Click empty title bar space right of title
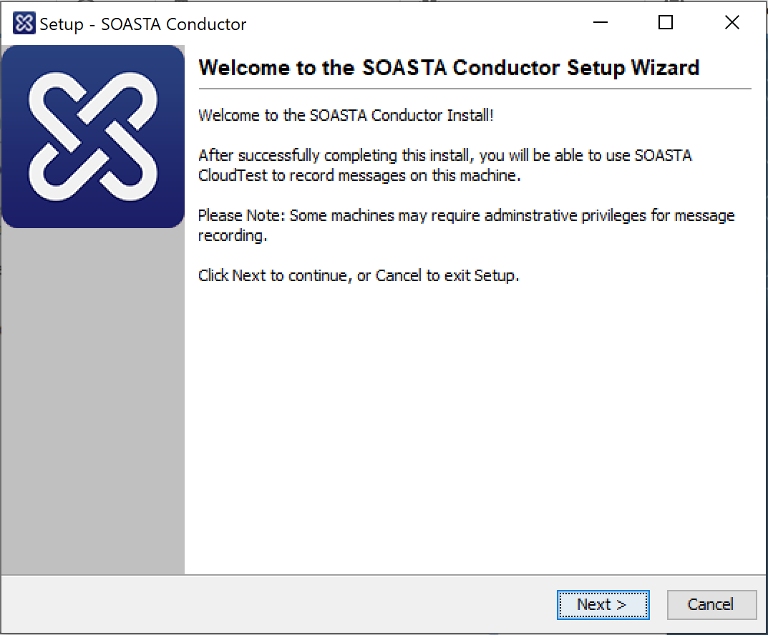The height and width of the screenshot is (635, 768). click(x=415, y=24)
